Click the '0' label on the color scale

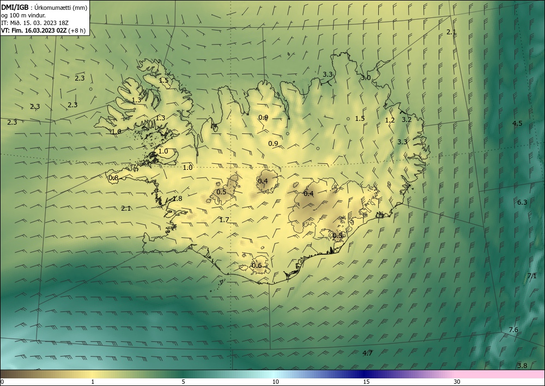click(x=2, y=382)
